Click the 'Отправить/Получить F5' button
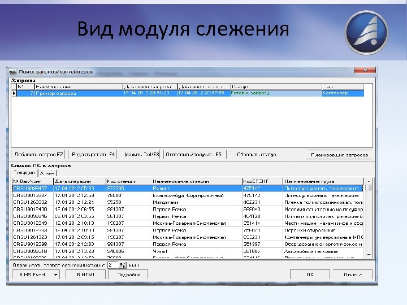Screen dimensions: 407x305 click(x=194, y=155)
